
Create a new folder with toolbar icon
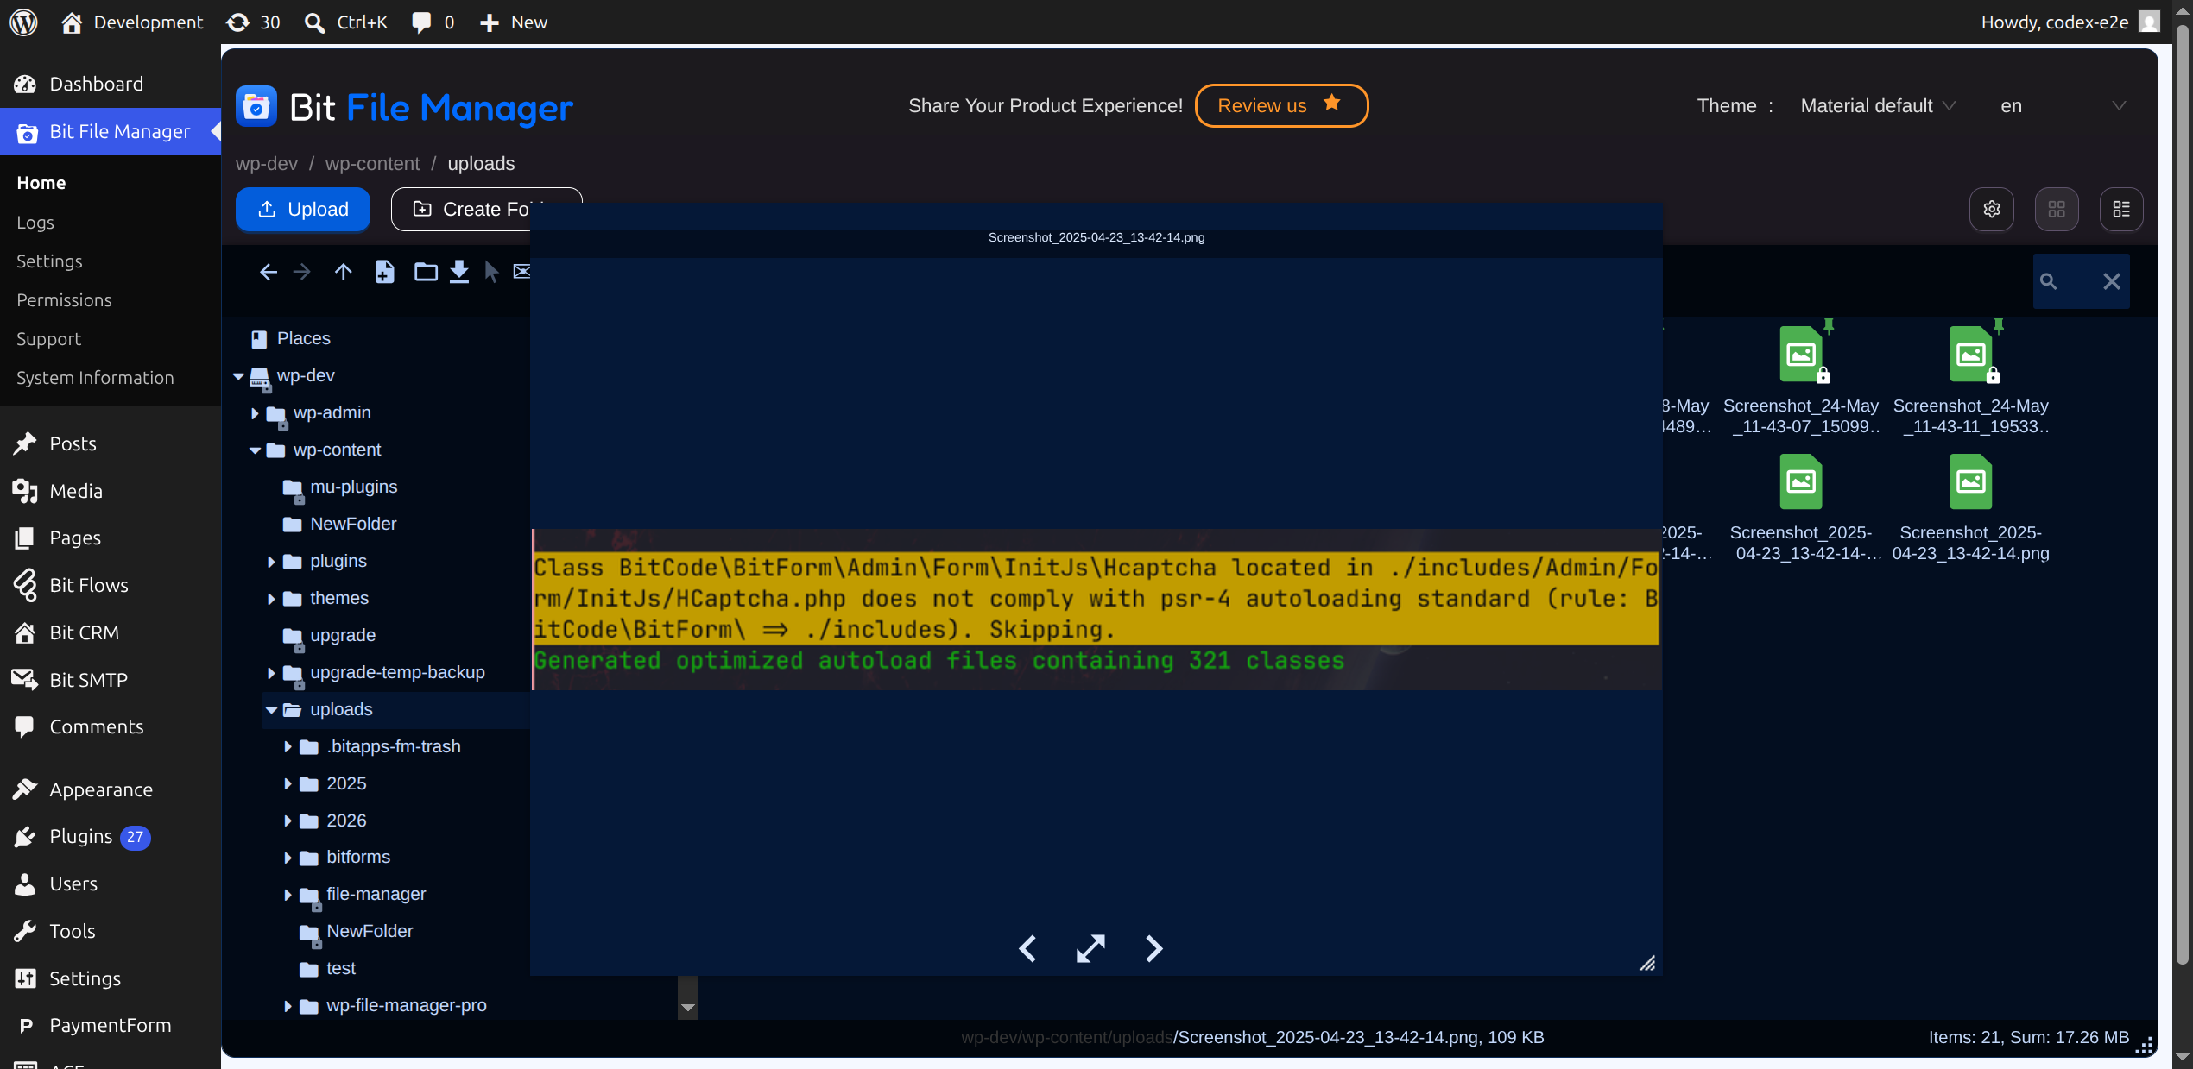pos(426,273)
